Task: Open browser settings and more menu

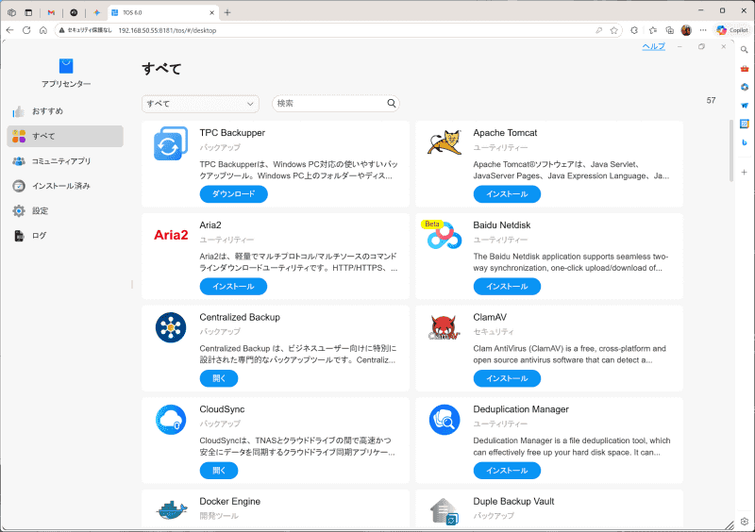Action: [x=703, y=30]
